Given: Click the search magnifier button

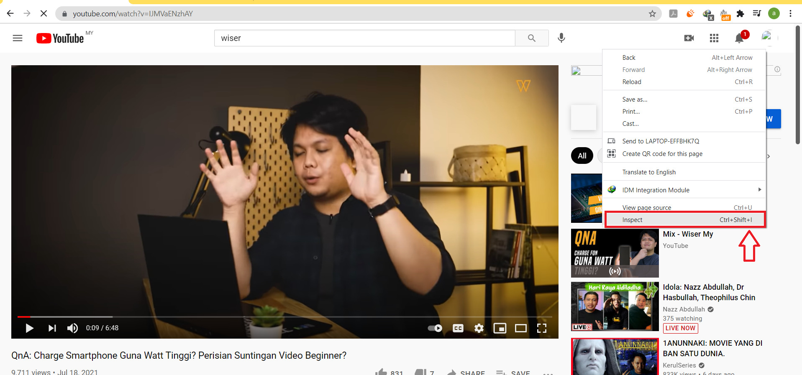Looking at the screenshot, I should [532, 38].
